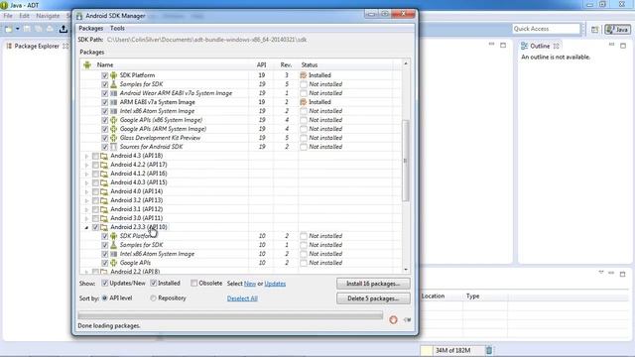The image size is (635, 357).
Task: Toggle the Installed show filter
Action: (153, 283)
